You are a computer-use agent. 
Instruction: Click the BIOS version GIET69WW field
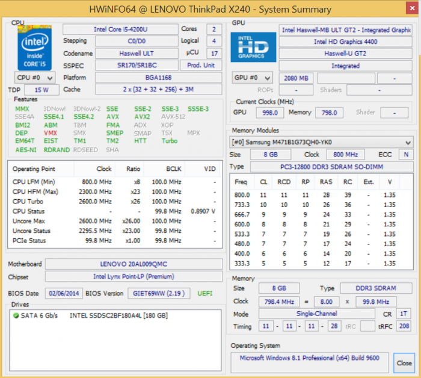click(x=159, y=293)
